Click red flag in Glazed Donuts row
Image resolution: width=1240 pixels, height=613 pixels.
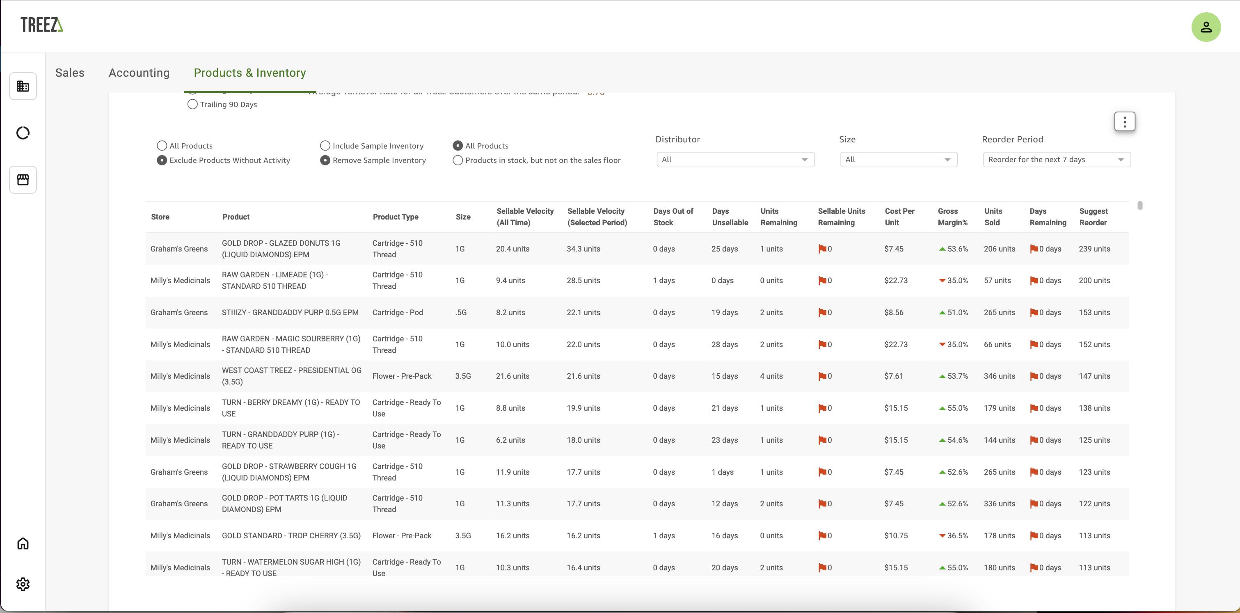coord(822,249)
